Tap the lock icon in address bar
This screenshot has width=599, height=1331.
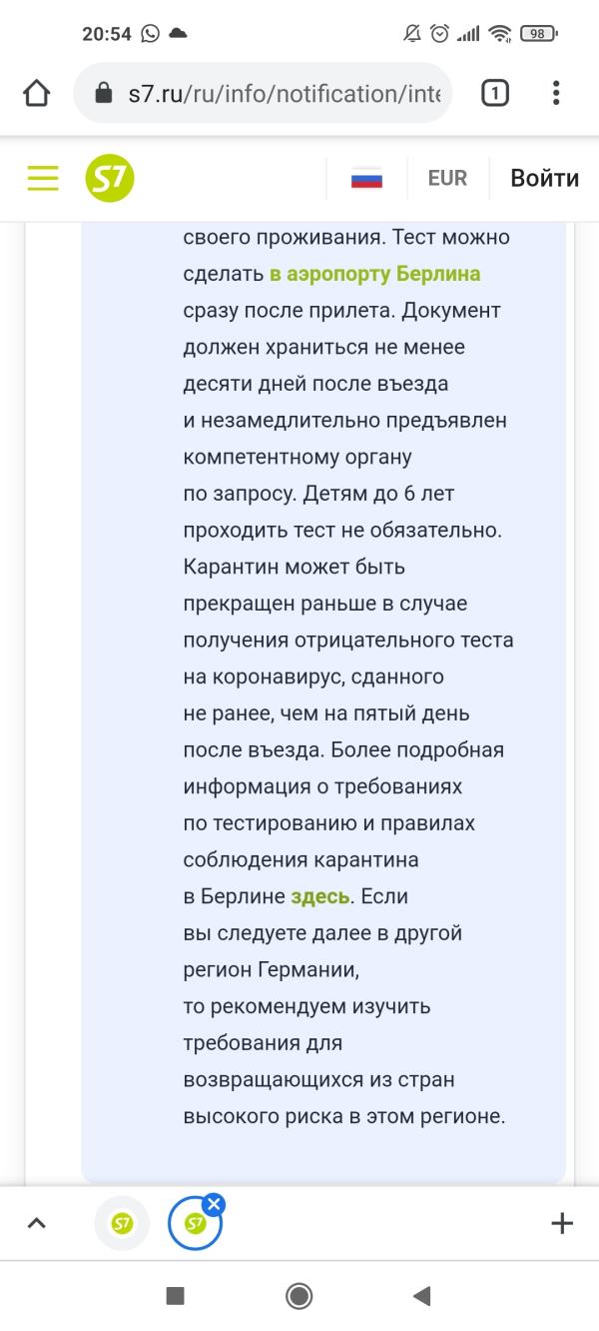103,94
